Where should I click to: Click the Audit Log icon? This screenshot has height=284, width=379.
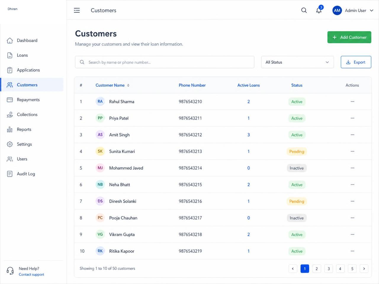point(10,174)
